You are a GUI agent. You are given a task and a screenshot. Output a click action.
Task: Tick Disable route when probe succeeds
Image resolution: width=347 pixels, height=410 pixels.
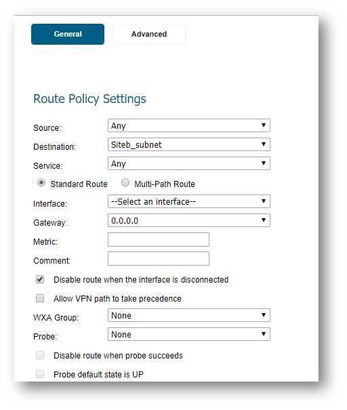tap(40, 355)
